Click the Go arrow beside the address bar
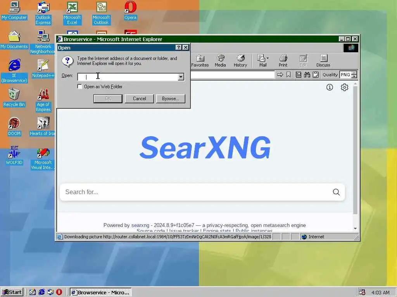 (x=280, y=75)
